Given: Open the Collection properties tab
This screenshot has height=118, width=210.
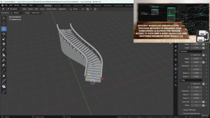Looking at the screenshot, I should (176, 60).
